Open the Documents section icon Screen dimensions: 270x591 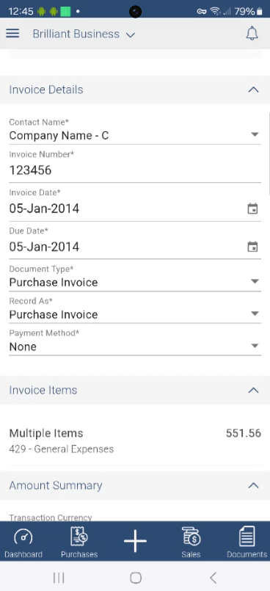[x=247, y=543]
